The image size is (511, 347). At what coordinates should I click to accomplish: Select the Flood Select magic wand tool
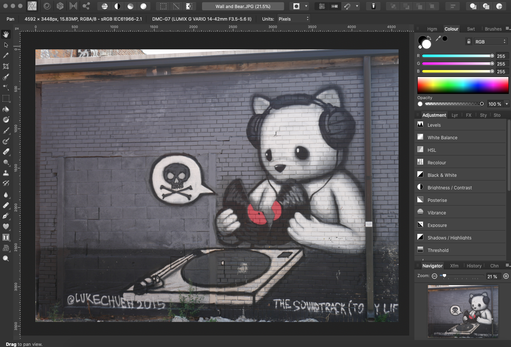pyautogui.click(x=6, y=88)
